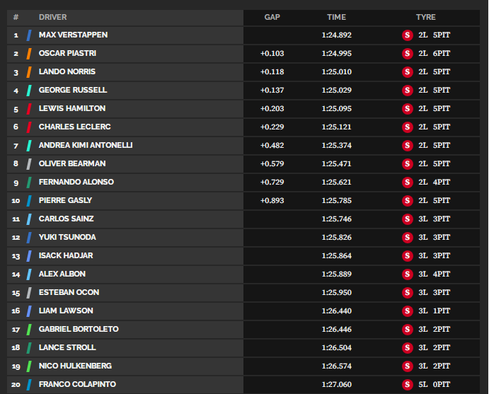This screenshot has height=394, width=489.
Task: Click driver name OLIVER BEARMAN
Action: pyautogui.click(x=72, y=163)
